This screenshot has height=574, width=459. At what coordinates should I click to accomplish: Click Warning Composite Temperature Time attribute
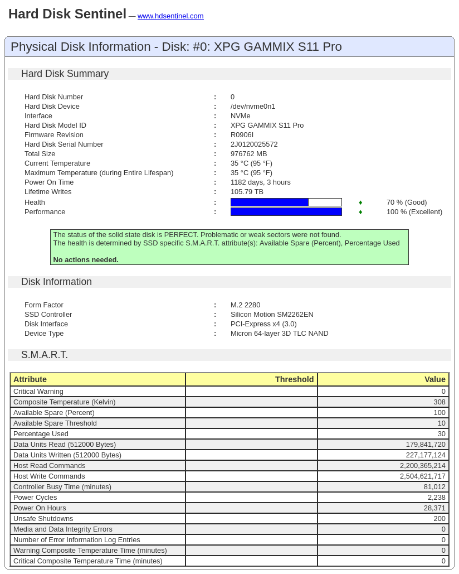[x=90, y=551]
